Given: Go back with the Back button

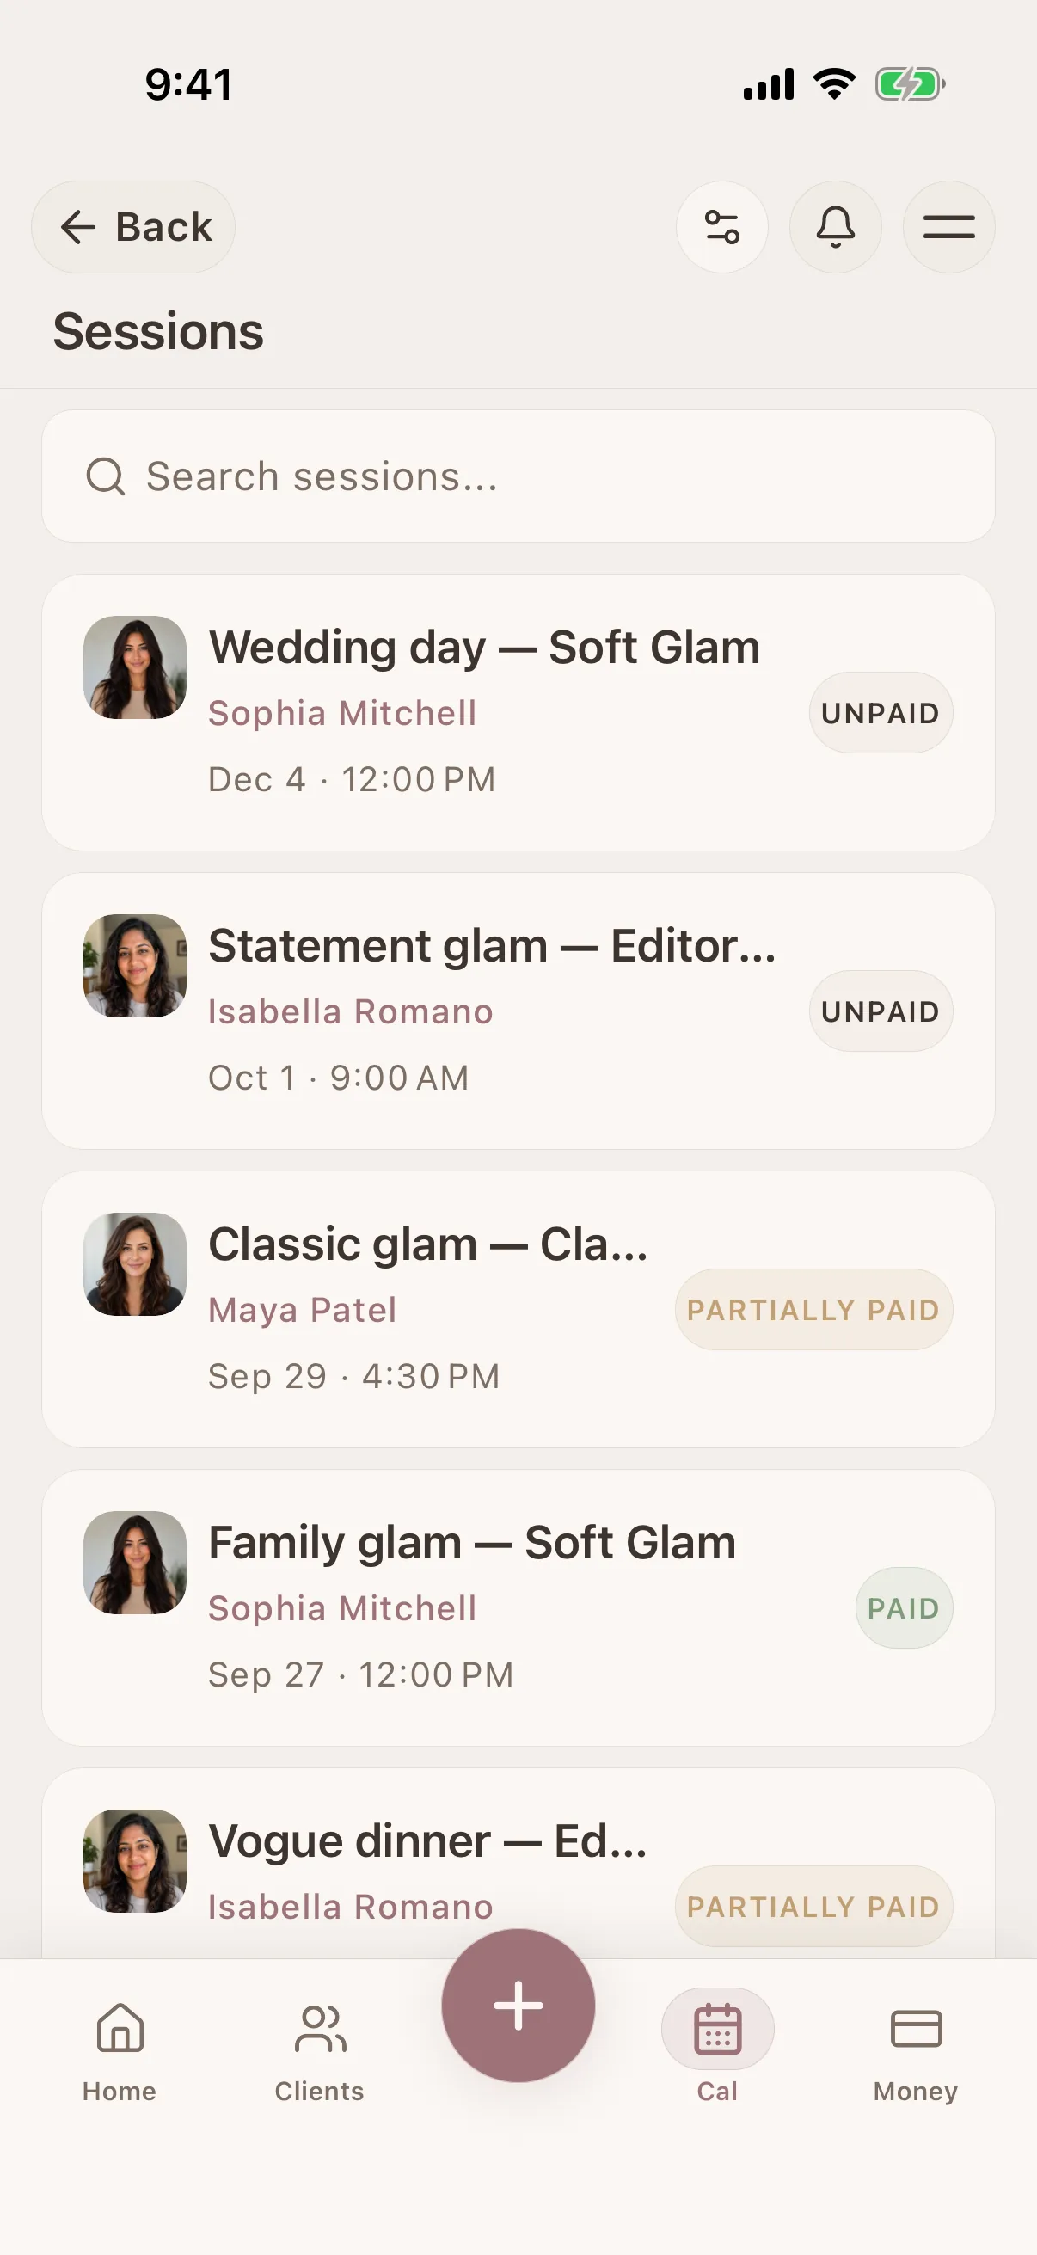Looking at the screenshot, I should tap(133, 227).
